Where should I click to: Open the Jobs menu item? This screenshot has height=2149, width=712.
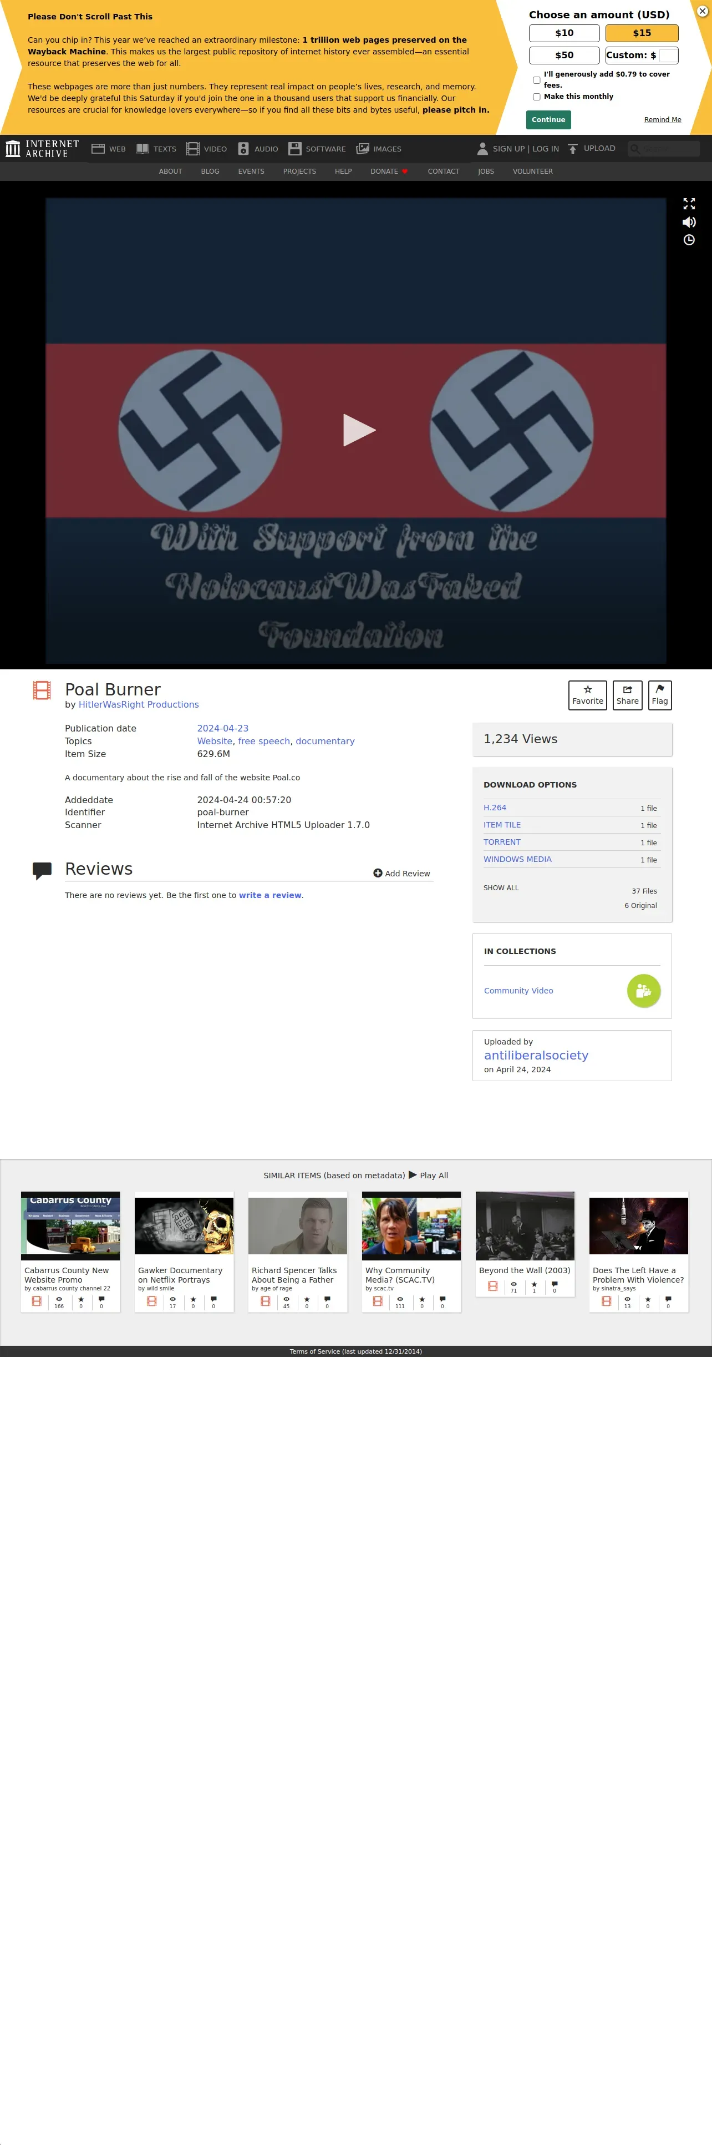pos(486,172)
